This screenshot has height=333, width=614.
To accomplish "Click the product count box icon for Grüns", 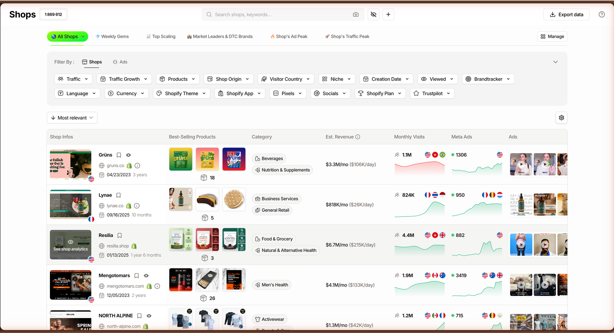I will 204,178.
